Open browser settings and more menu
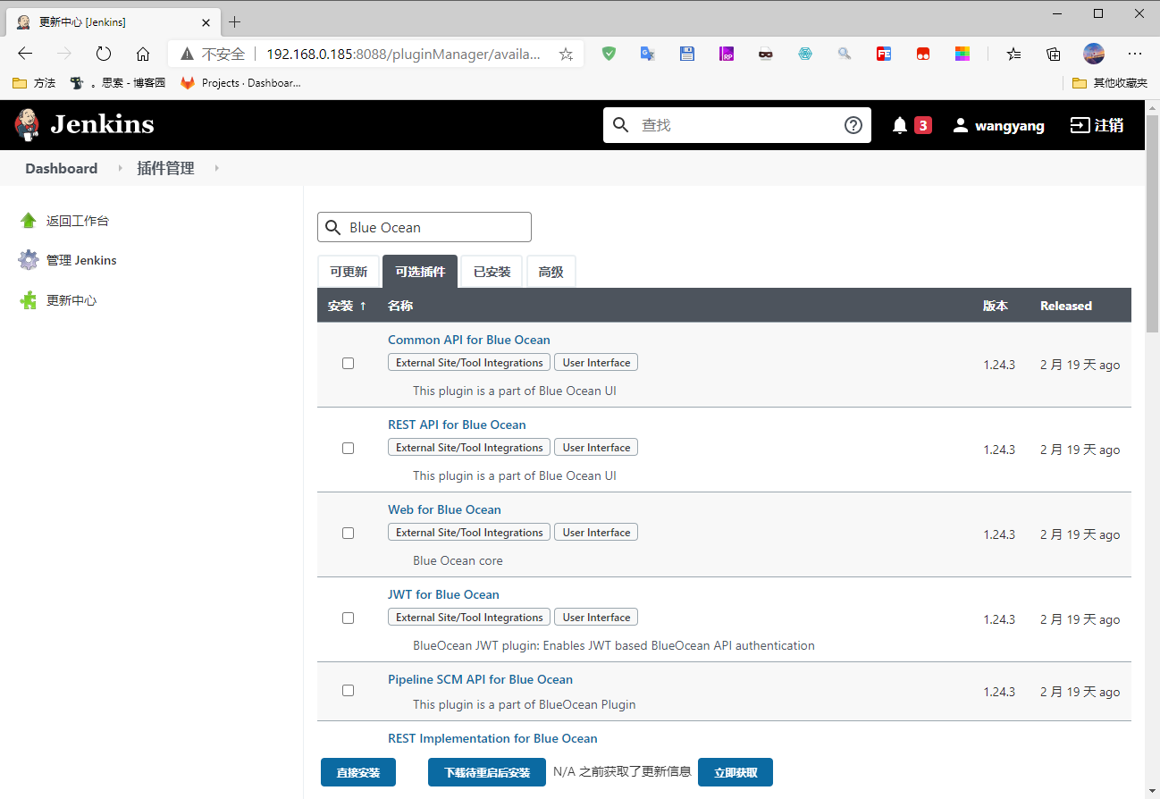1160x799 pixels. 1135,54
